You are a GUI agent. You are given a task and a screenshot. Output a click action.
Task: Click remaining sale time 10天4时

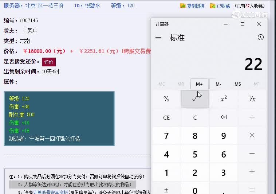click(51, 71)
